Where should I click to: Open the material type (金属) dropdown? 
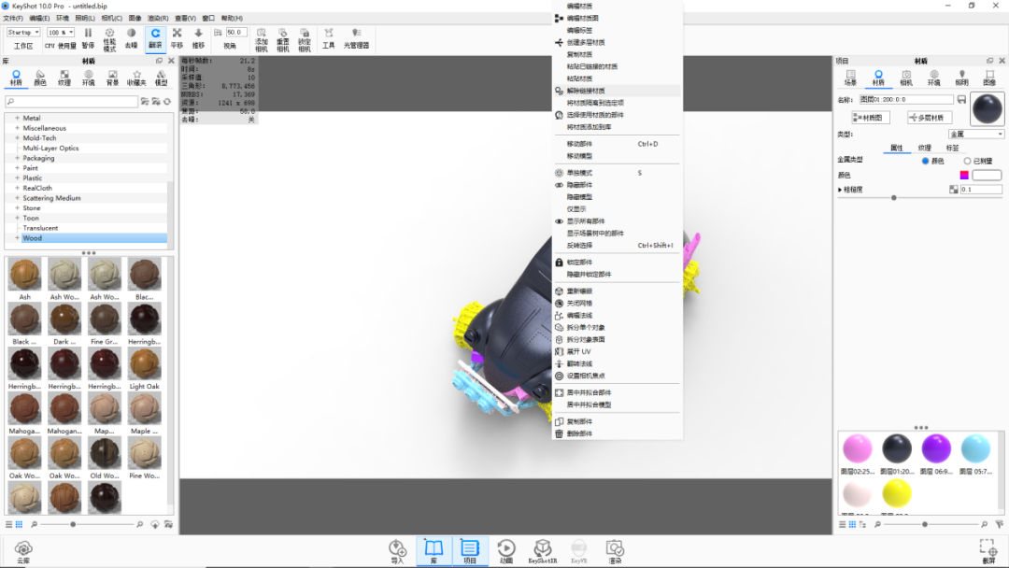(x=976, y=134)
